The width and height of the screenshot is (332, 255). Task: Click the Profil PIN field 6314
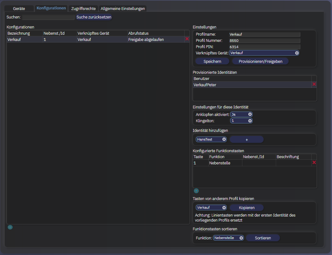[265, 47]
